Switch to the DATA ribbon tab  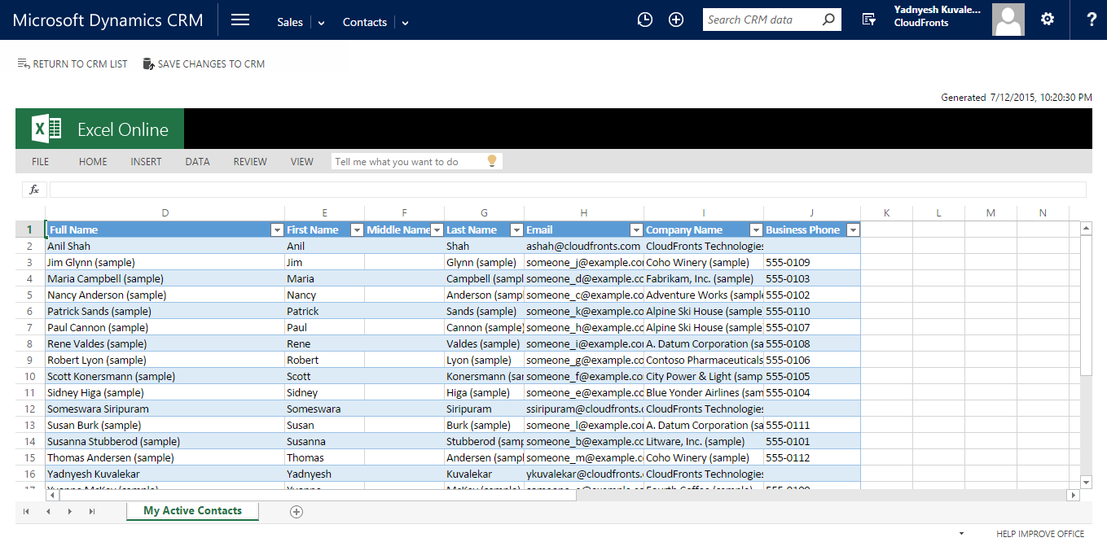[197, 162]
